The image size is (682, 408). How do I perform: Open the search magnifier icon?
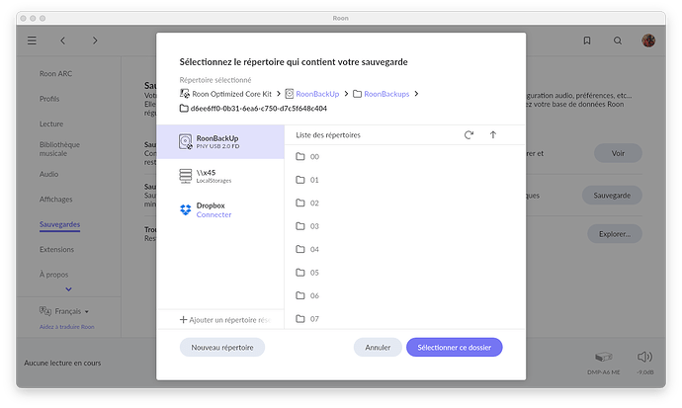click(617, 41)
